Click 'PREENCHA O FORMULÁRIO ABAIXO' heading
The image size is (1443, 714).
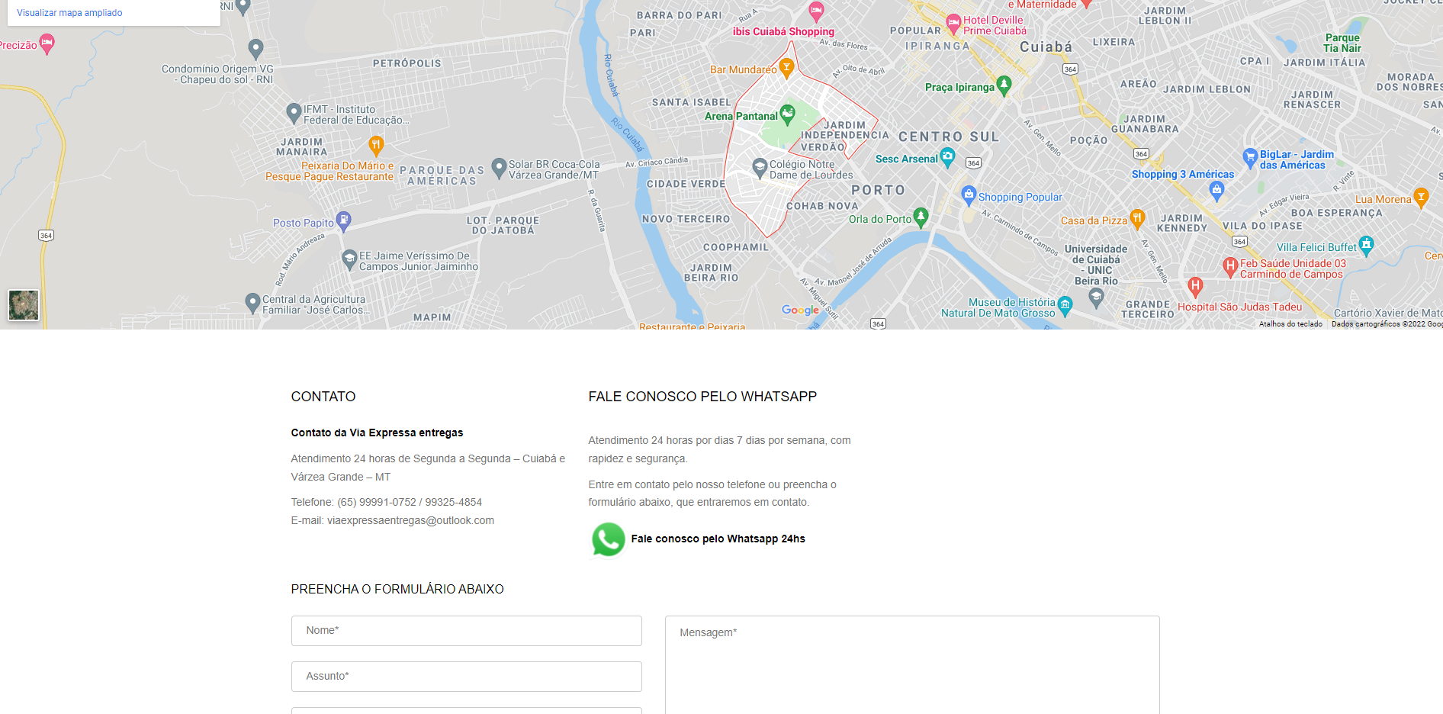click(x=397, y=589)
